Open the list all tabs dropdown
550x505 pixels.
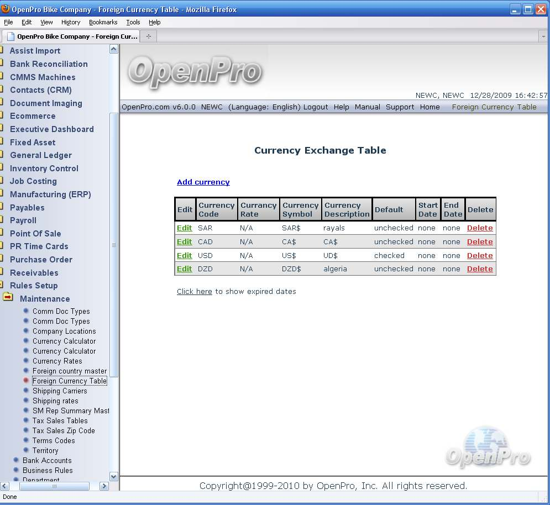click(x=543, y=36)
